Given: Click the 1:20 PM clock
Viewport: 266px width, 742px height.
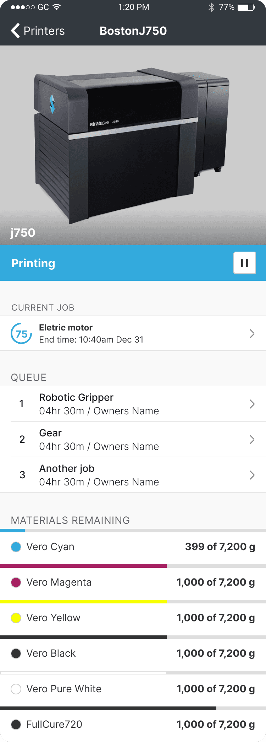Looking at the screenshot, I should (x=134, y=7).
